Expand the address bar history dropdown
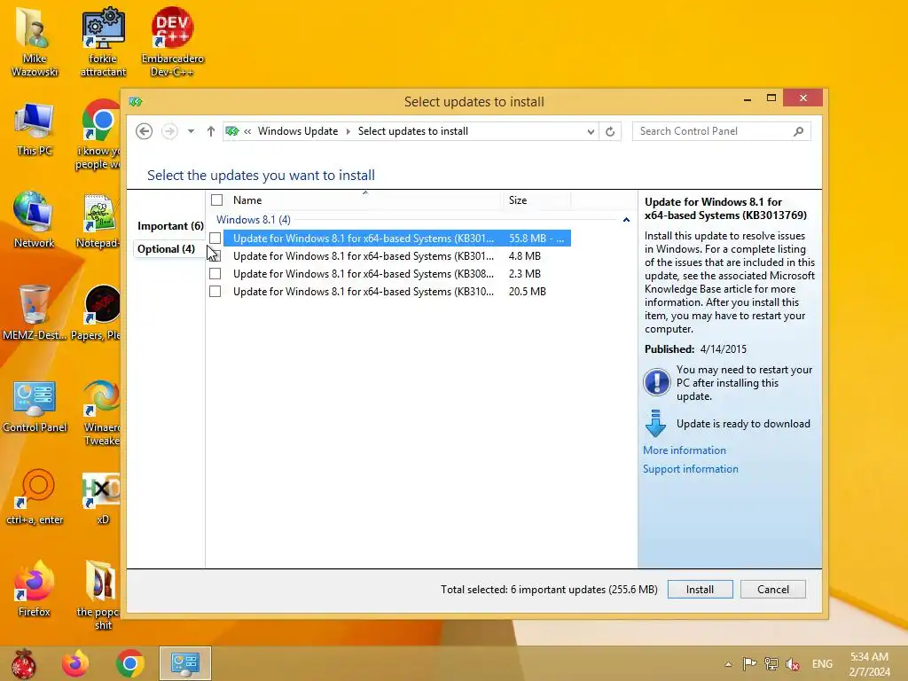This screenshot has width=908, height=681. 590,131
